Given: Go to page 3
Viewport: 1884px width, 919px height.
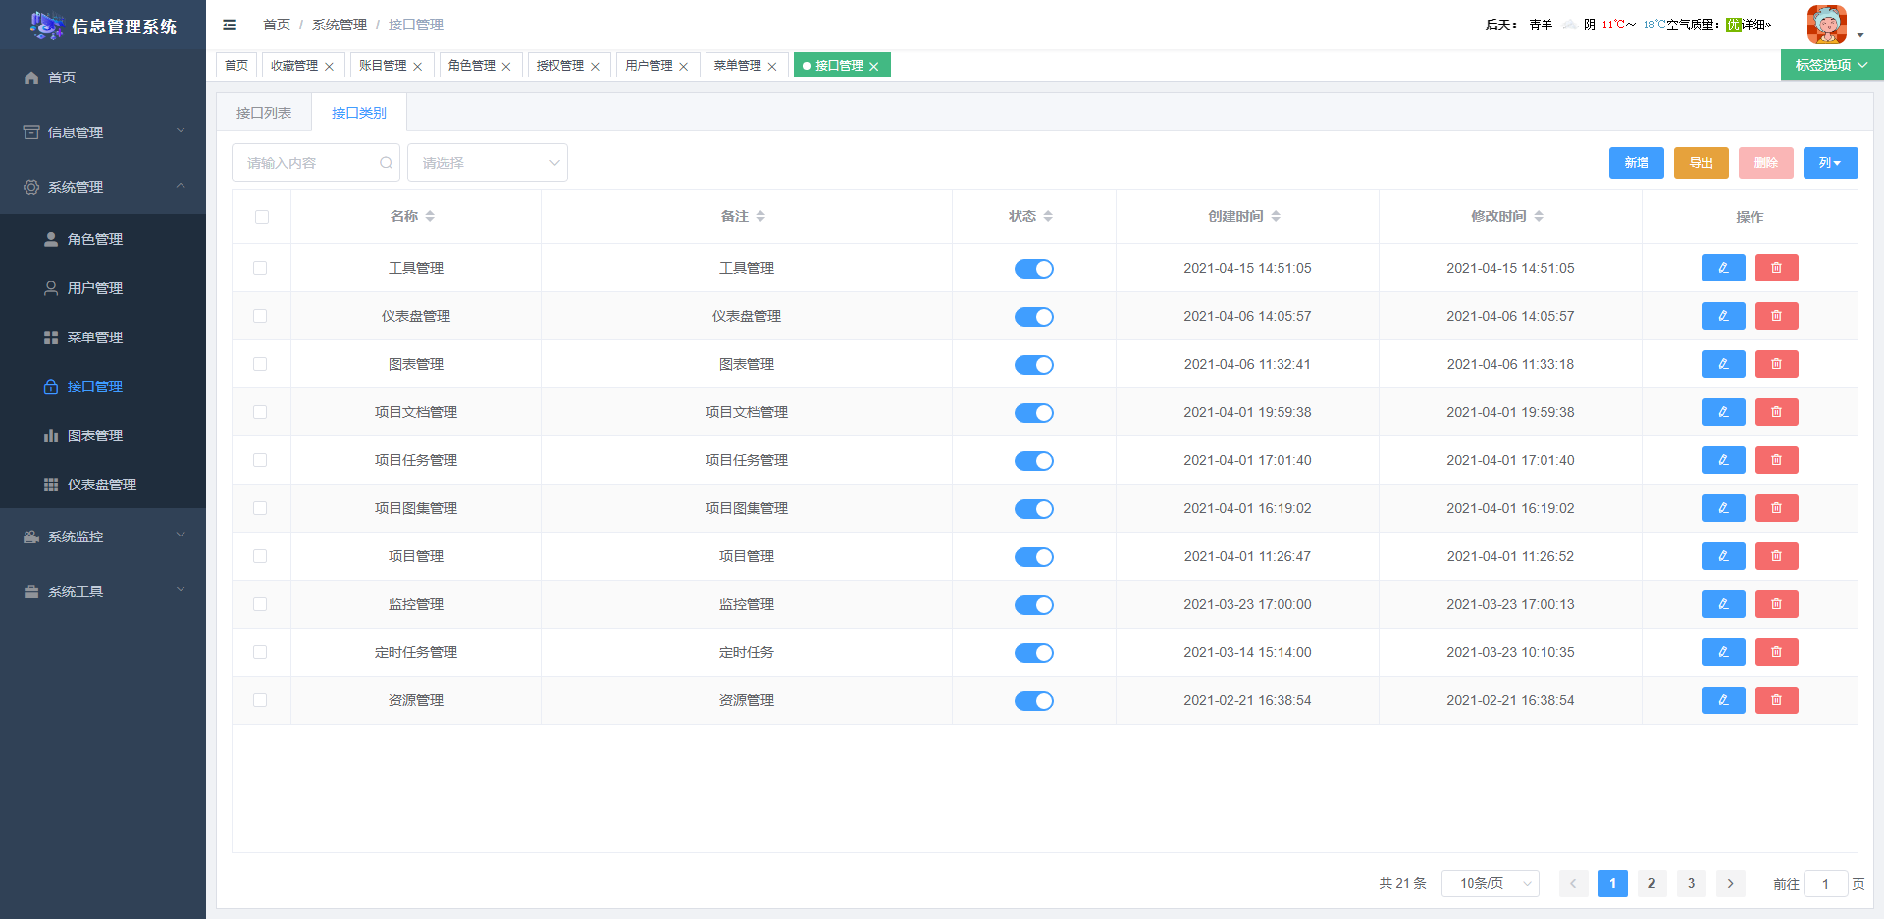Looking at the screenshot, I should pyautogui.click(x=1691, y=884).
